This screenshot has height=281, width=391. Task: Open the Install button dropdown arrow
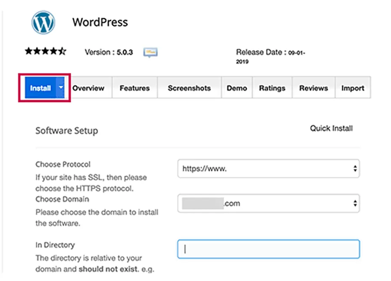60,88
